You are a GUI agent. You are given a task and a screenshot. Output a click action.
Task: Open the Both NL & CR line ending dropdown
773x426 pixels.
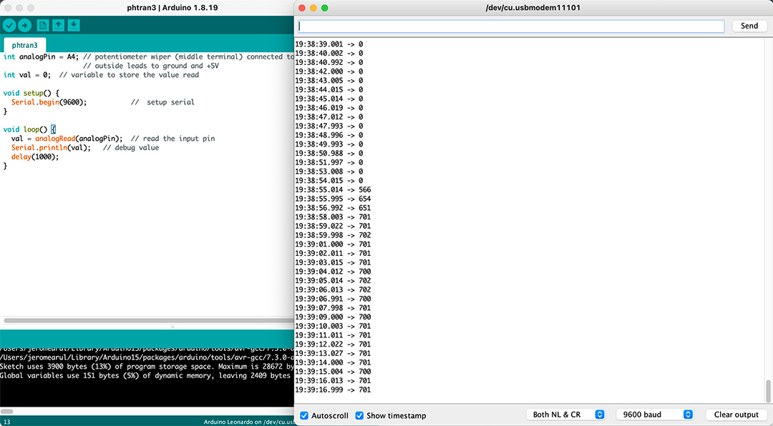[565, 415]
